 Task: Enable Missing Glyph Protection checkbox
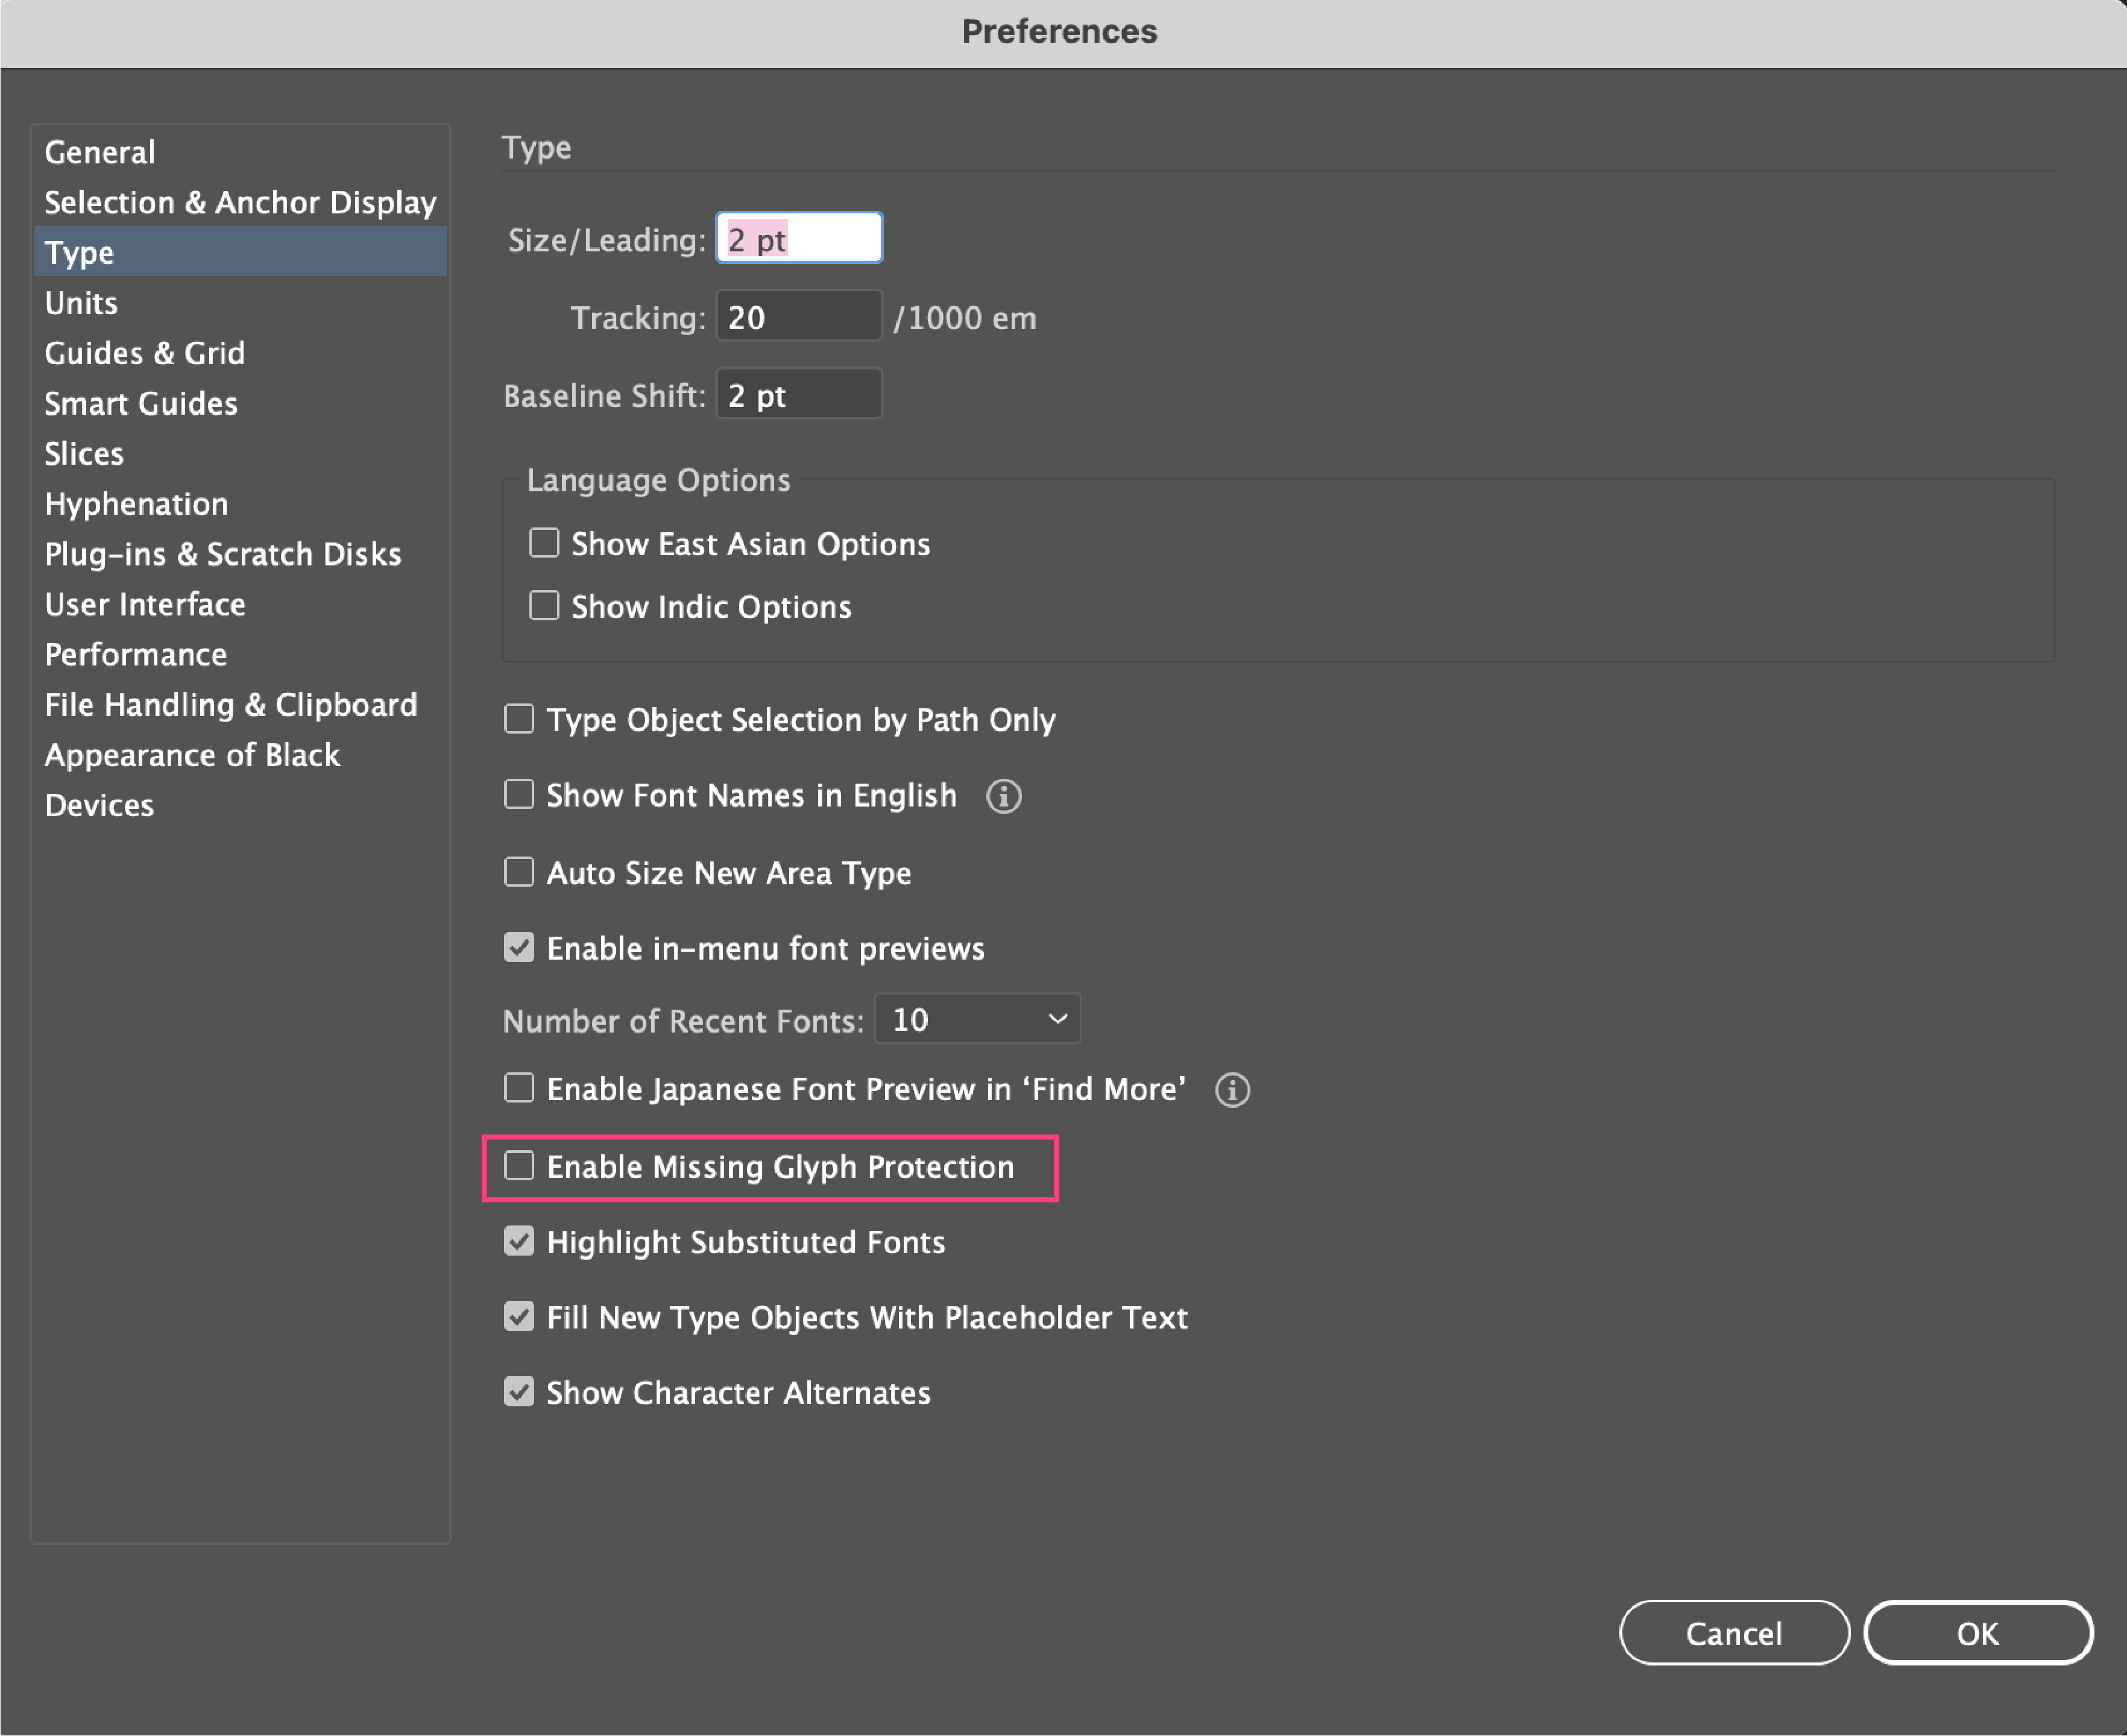pyautogui.click(x=519, y=1166)
